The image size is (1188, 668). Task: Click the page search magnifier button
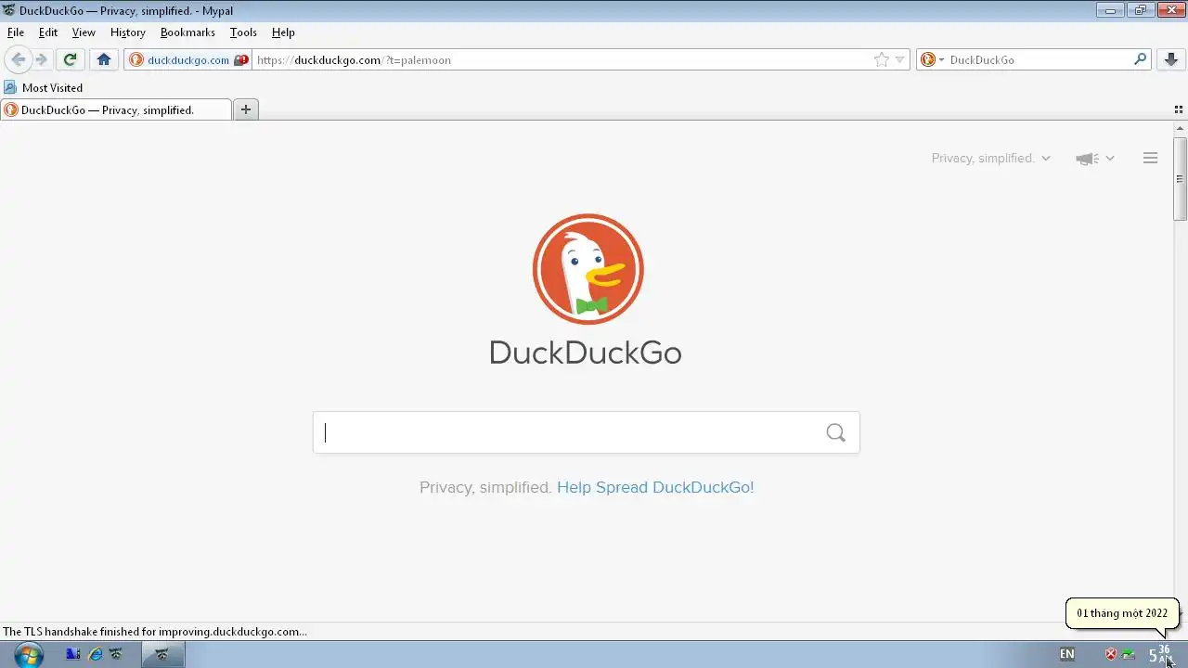(835, 432)
